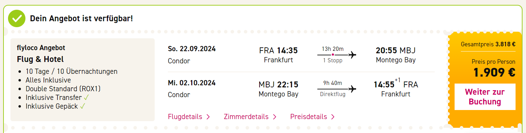
Task: Expand Flugdetails using its chevron arrow
Action: (x=208, y=117)
